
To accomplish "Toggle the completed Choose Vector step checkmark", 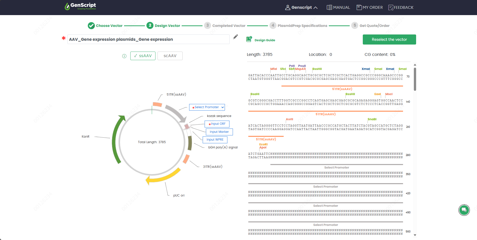I will (91, 25).
